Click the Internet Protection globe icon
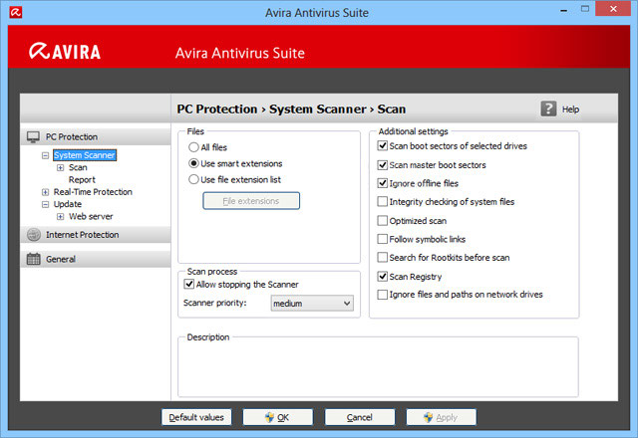This screenshot has width=638, height=438. pyautogui.click(x=33, y=235)
